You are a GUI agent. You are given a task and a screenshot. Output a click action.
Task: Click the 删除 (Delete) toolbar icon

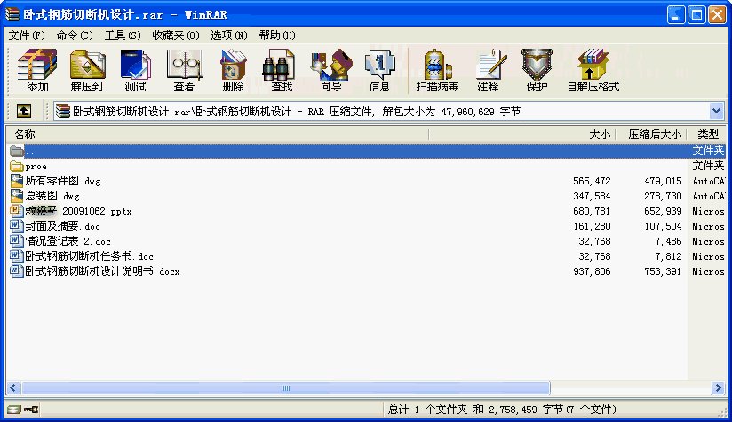point(233,71)
